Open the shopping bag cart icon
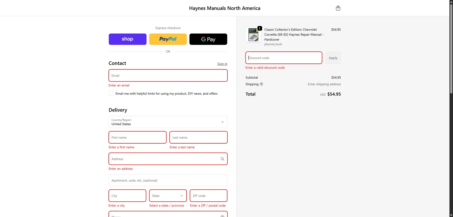The width and height of the screenshot is (453, 217). pyautogui.click(x=338, y=8)
